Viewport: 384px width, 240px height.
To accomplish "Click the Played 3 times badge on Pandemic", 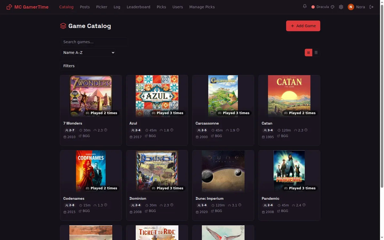I will (x=300, y=188).
